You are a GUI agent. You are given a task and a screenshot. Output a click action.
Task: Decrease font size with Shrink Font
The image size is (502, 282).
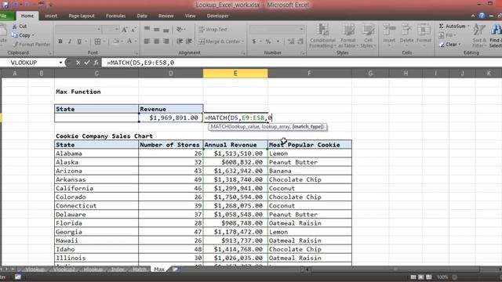(x=134, y=30)
